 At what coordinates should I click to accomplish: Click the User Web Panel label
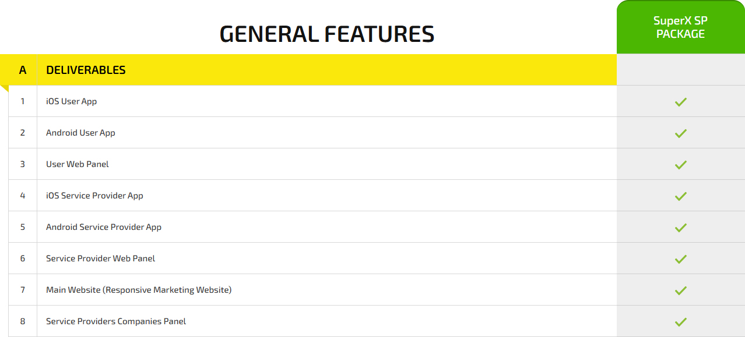click(78, 164)
